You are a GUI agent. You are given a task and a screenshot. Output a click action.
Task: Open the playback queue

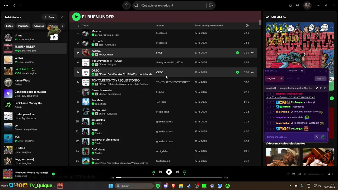pyautogui.click(x=294, y=174)
